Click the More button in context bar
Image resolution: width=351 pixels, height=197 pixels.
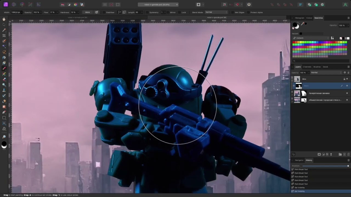tap(87, 12)
